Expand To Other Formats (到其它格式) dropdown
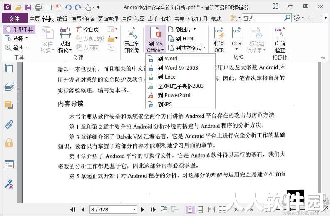The image size is (330, 216). click(205, 47)
